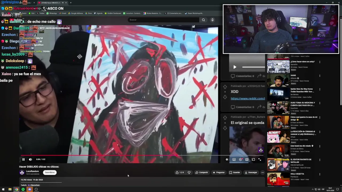Mute the video volume speaker icon
The height and width of the screenshot is (192, 342).
tap(30, 159)
